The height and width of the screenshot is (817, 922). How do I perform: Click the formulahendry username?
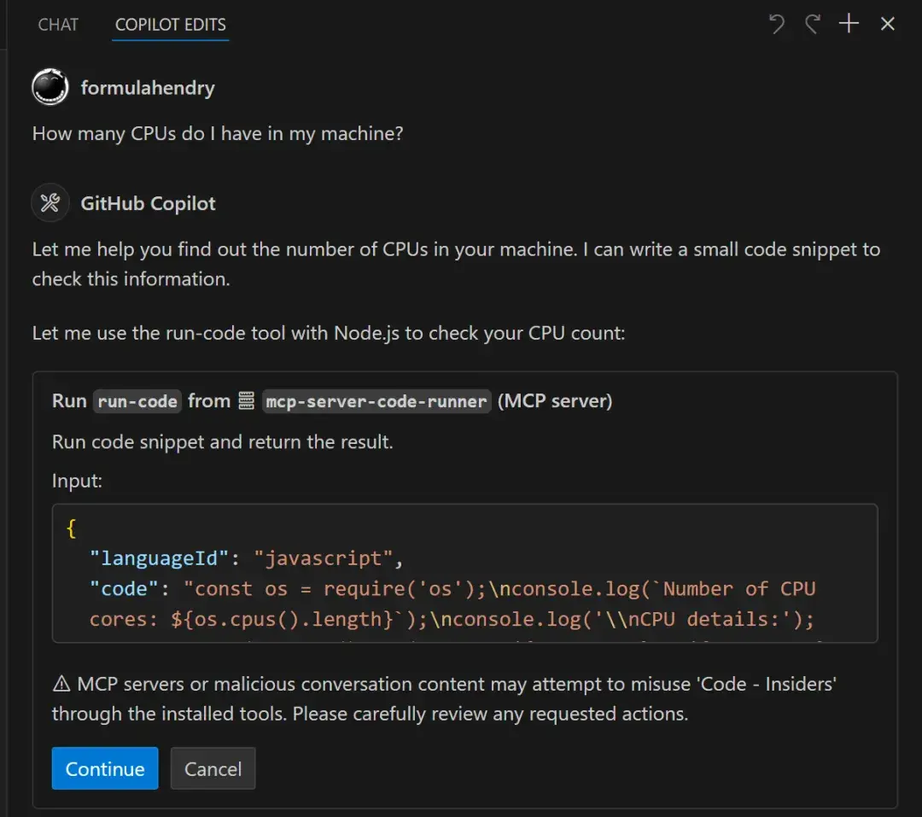(x=148, y=88)
